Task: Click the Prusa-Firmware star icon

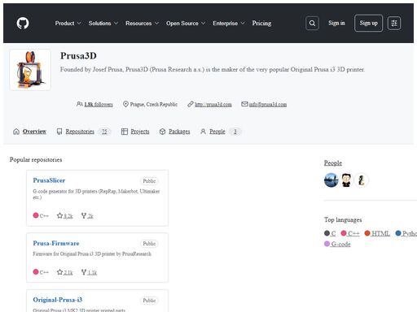Action: [x=59, y=272]
